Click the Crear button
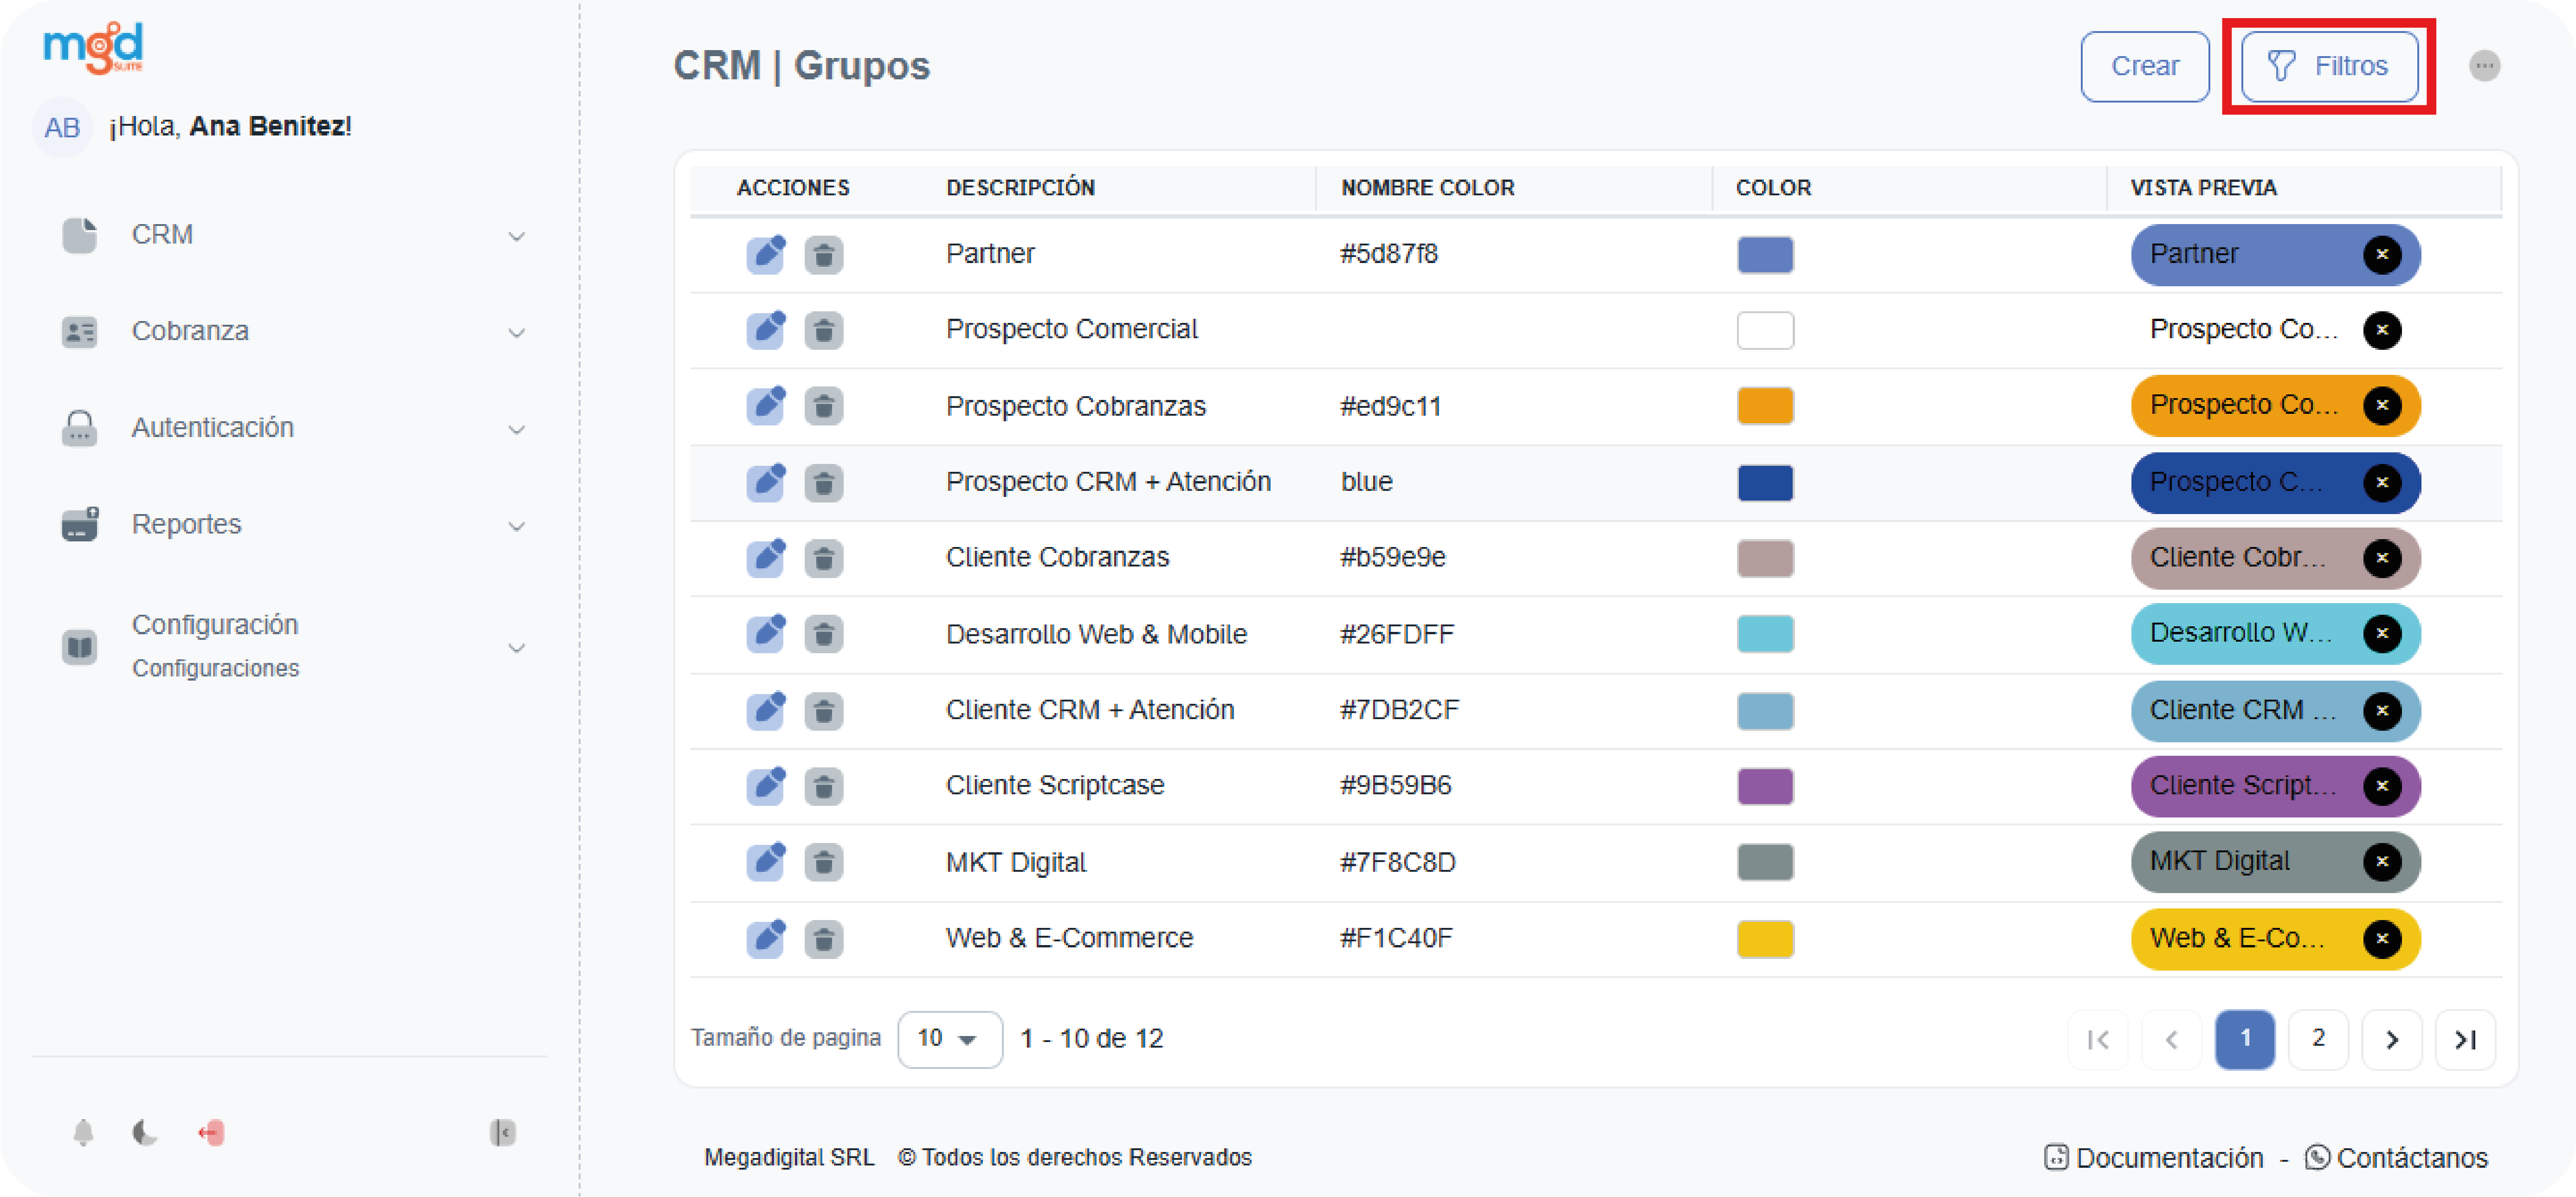The image size is (2576, 1197). click(x=2144, y=66)
